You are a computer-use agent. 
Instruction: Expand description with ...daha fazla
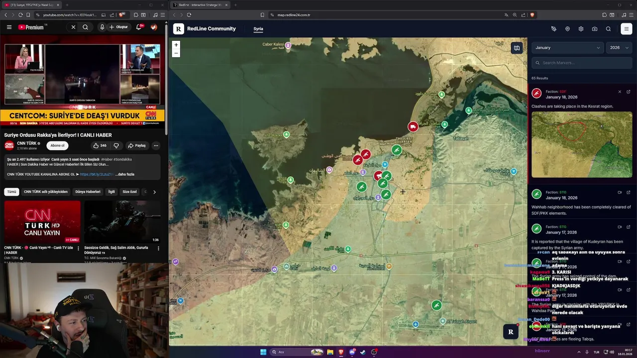tap(124, 175)
